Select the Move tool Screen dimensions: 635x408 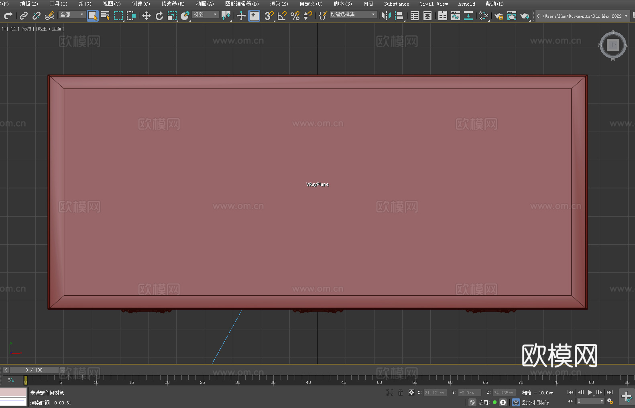[x=147, y=16]
